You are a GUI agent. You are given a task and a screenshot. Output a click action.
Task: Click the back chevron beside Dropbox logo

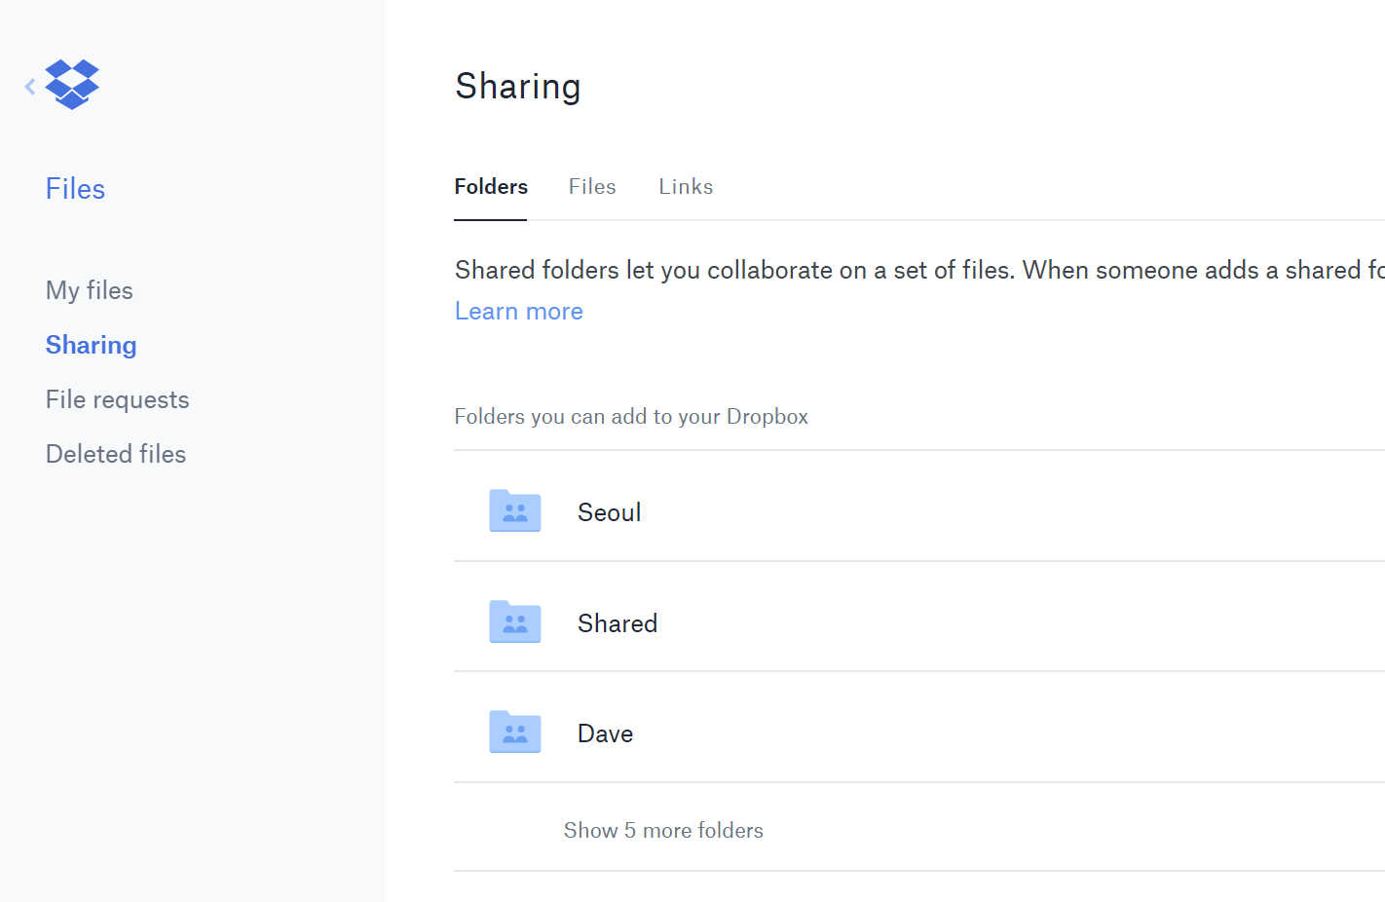(x=30, y=87)
